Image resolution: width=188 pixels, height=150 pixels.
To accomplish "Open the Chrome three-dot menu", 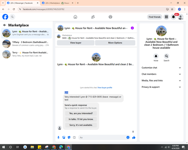I will 185,9.
